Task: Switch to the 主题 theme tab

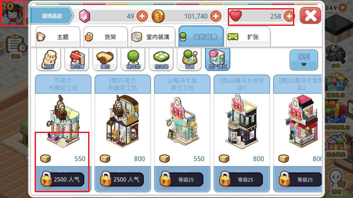Action: 58,37
